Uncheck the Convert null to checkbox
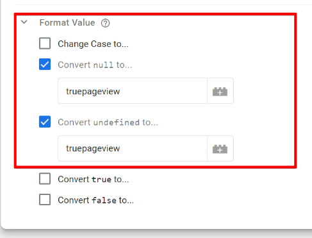 [45, 64]
